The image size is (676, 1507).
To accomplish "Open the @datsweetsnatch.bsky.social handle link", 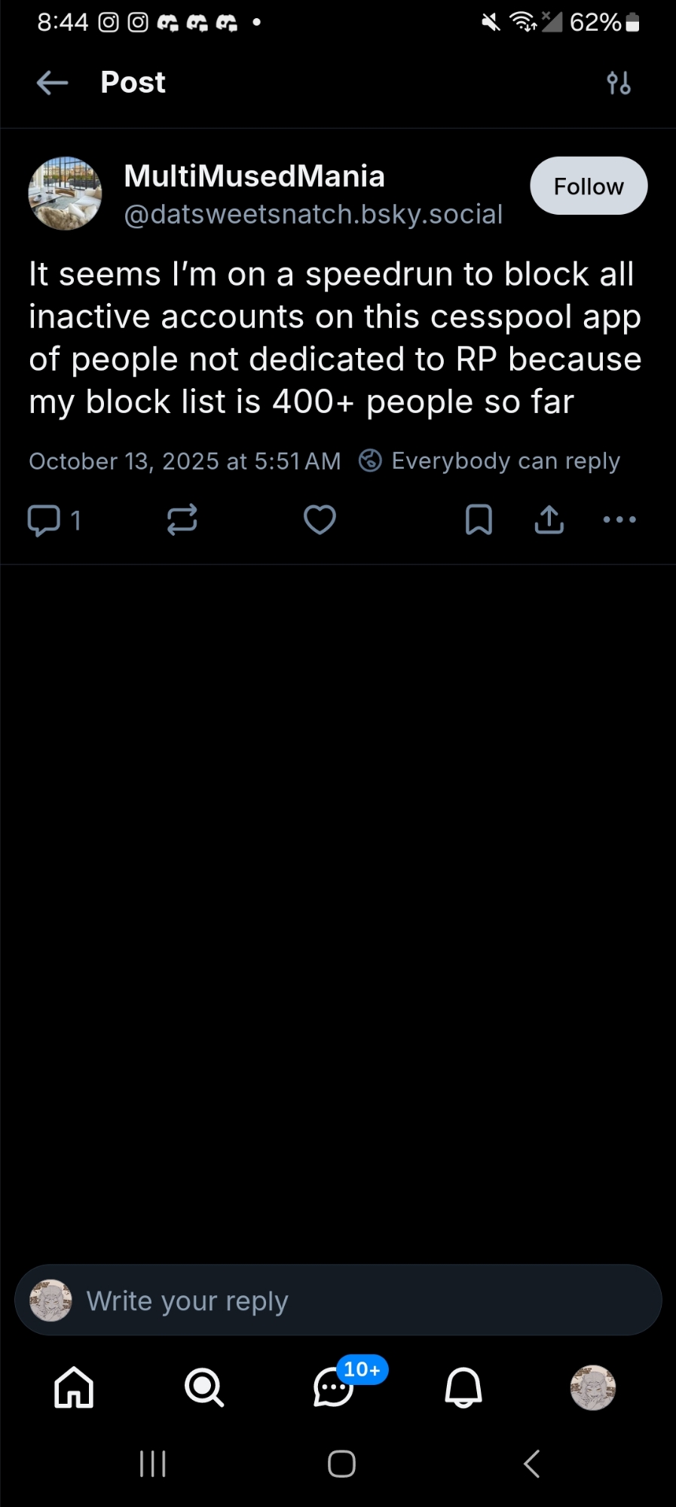I will [313, 215].
